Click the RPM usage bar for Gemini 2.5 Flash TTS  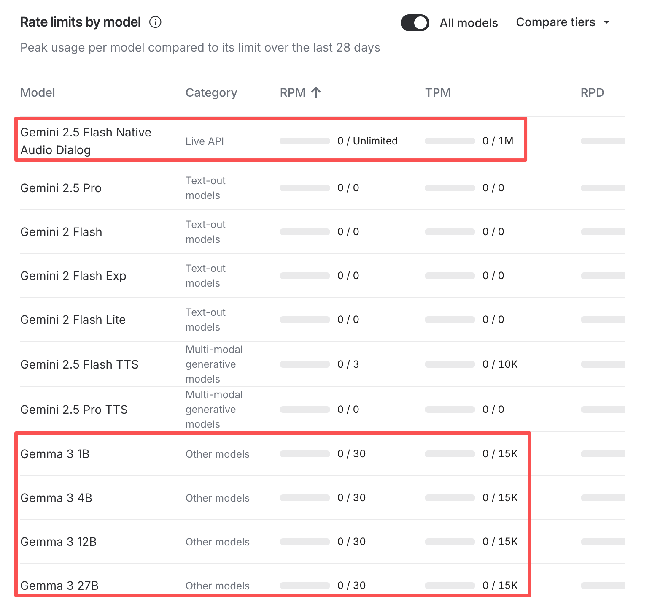pyautogui.click(x=305, y=364)
